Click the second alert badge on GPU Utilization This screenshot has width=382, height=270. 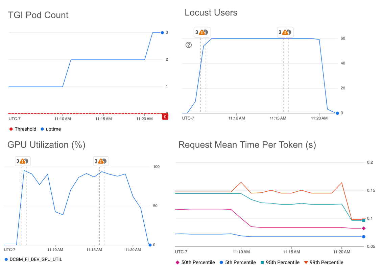[101, 161]
